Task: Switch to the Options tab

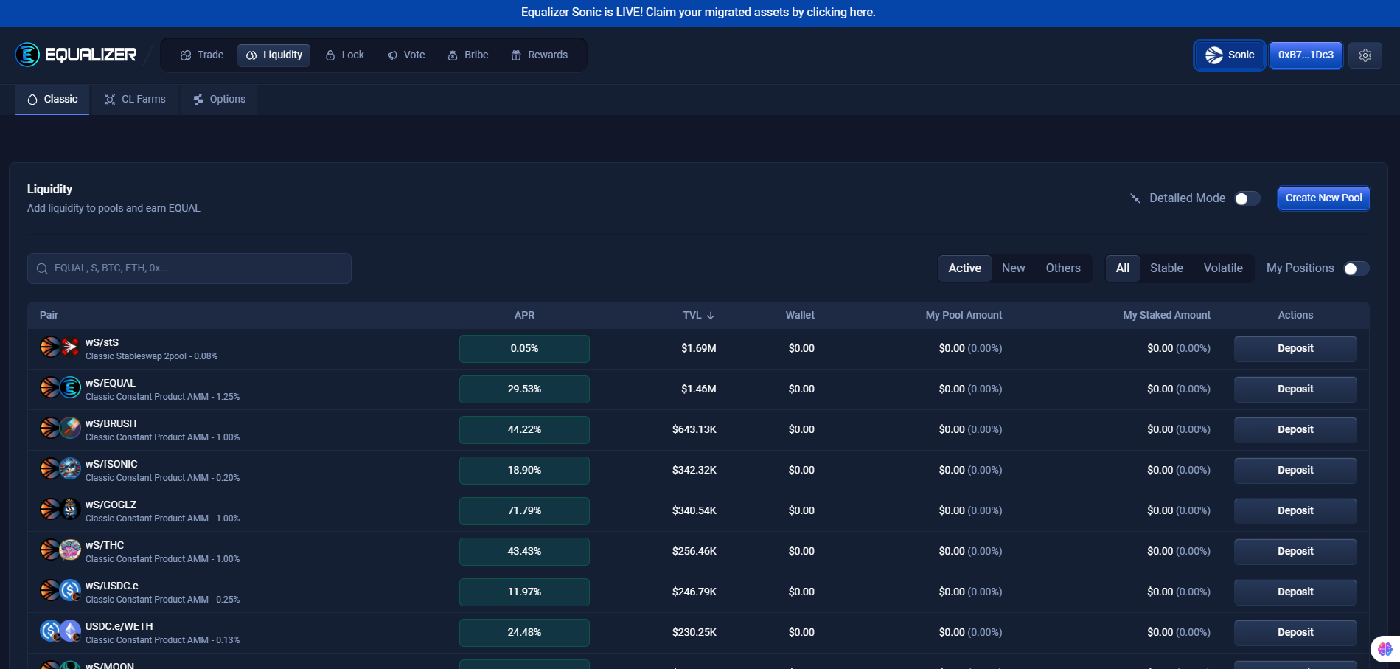Action: [x=219, y=100]
